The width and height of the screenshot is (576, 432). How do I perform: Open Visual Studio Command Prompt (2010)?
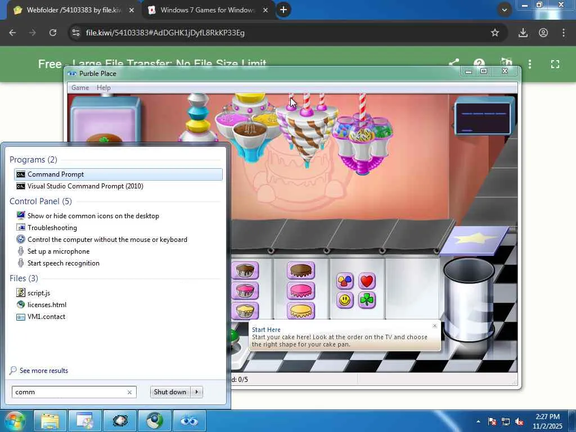(x=118, y=186)
